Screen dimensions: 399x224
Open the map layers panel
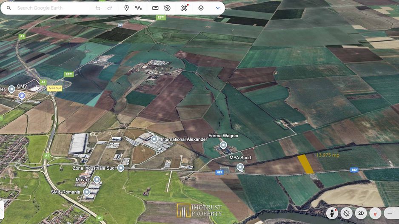[x=201, y=8]
